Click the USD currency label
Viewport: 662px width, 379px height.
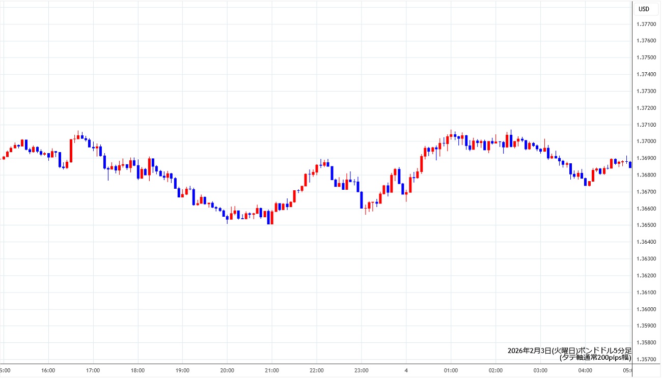[x=644, y=9]
